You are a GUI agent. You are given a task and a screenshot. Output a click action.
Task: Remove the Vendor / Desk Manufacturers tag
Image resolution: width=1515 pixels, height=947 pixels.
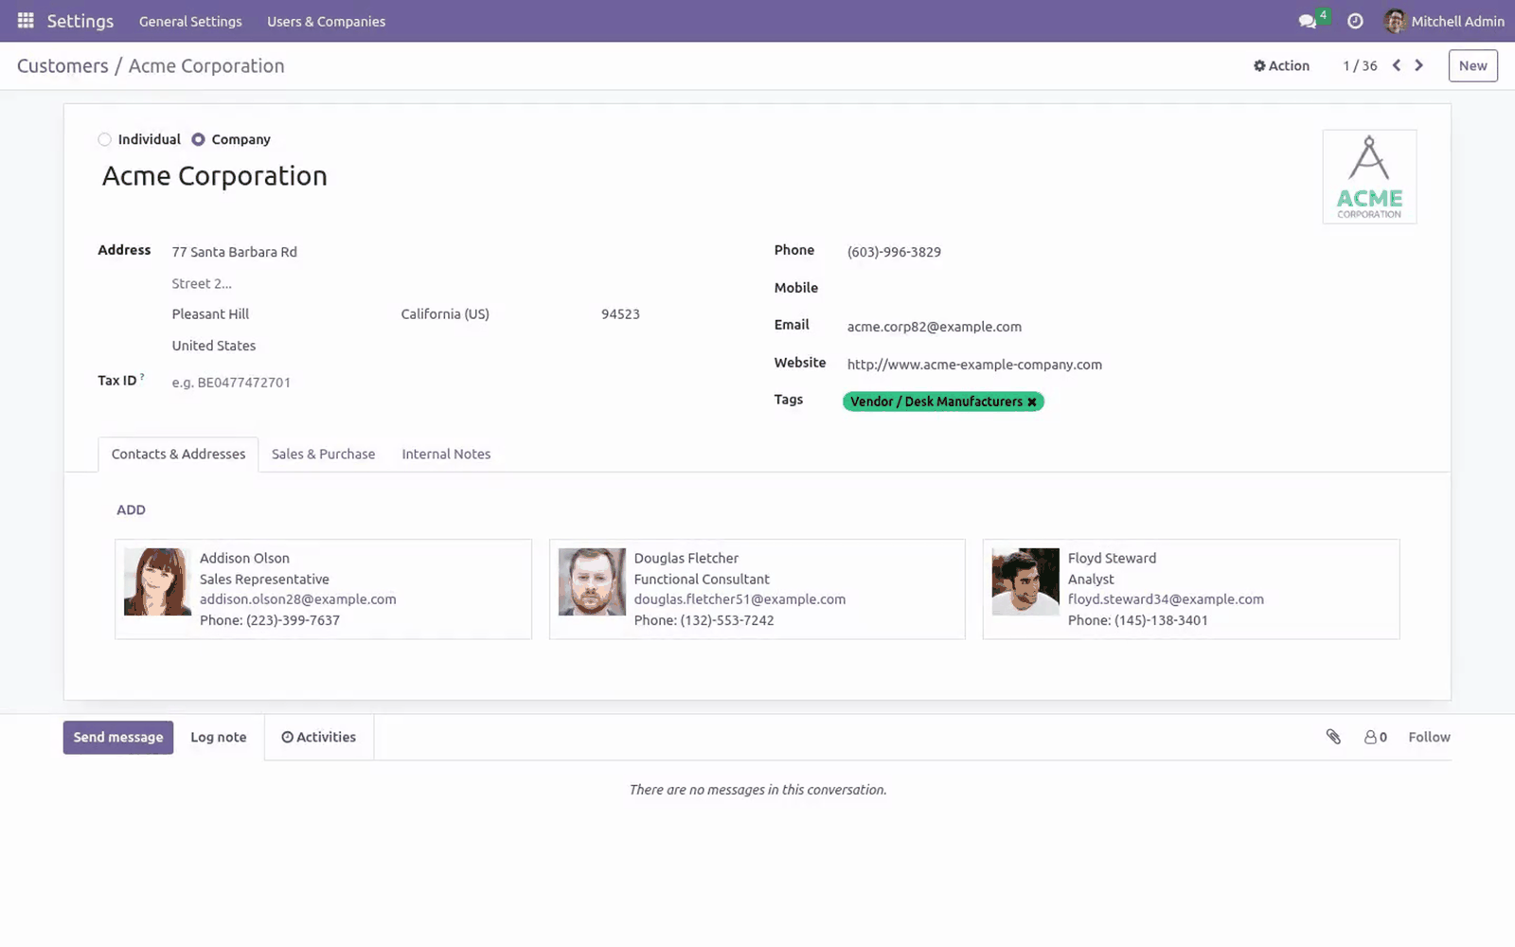1032,402
